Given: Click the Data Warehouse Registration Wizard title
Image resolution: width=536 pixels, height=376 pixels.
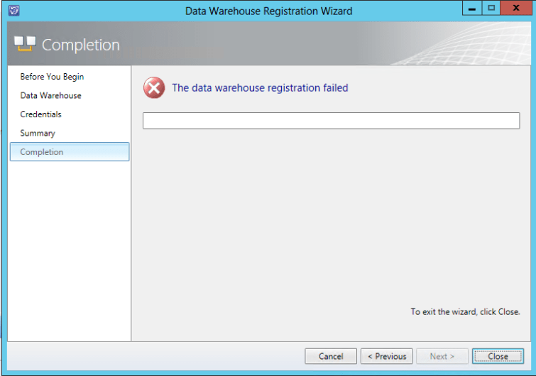Looking at the screenshot, I should click(x=268, y=11).
